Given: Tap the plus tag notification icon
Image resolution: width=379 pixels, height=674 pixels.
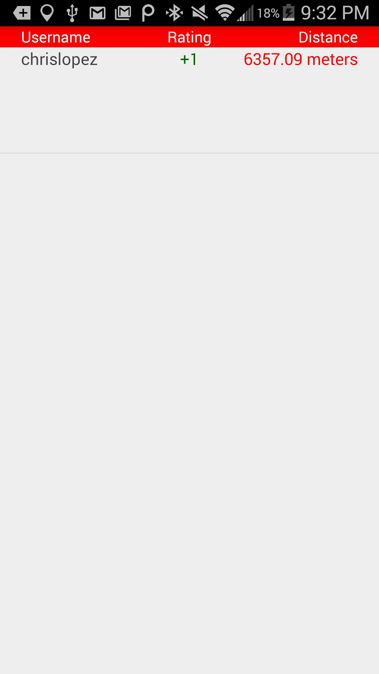Looking at the screenshot, I should (x=22, y=13).
